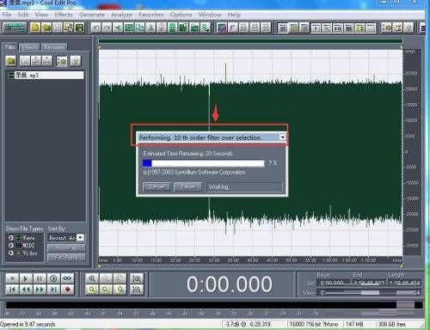Create a new file with the toolbar icon
This screenshot has height=330, width=430.
point(35,27)
